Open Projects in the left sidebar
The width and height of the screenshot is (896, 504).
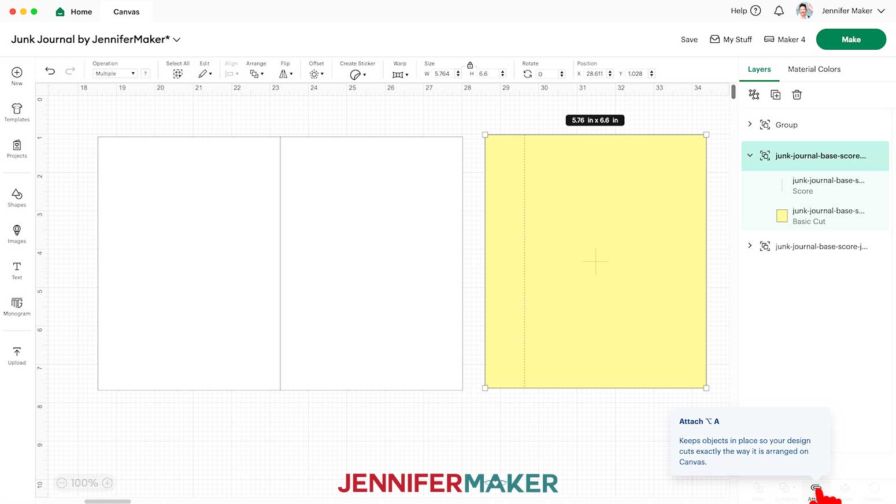[x=17, y=149]
